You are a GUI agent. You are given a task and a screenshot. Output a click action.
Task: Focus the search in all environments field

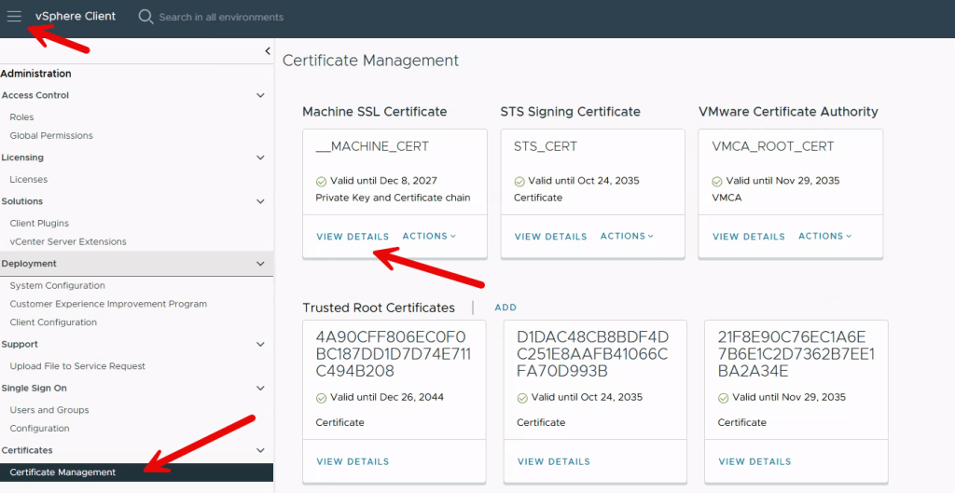222,17
